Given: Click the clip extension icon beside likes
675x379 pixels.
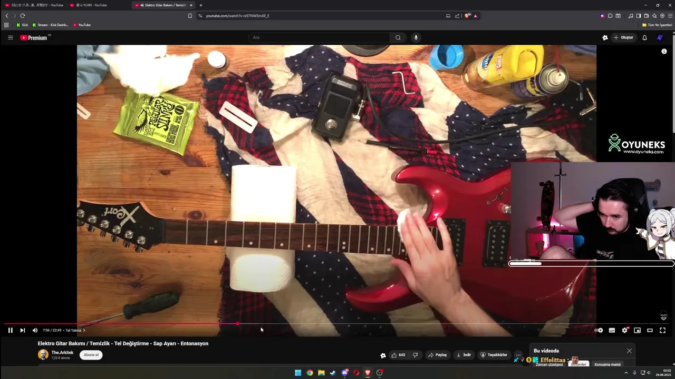Looking at the screenshot, I should pyautogui.click(x=383, y=355).
